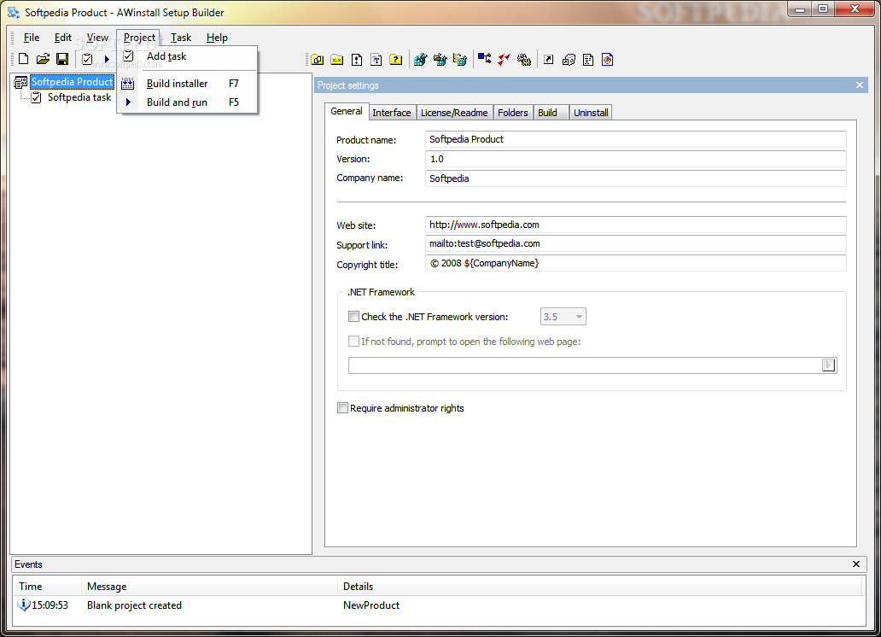Open the Help menu
Screen dimensions: 881x637
pos(217,38)
